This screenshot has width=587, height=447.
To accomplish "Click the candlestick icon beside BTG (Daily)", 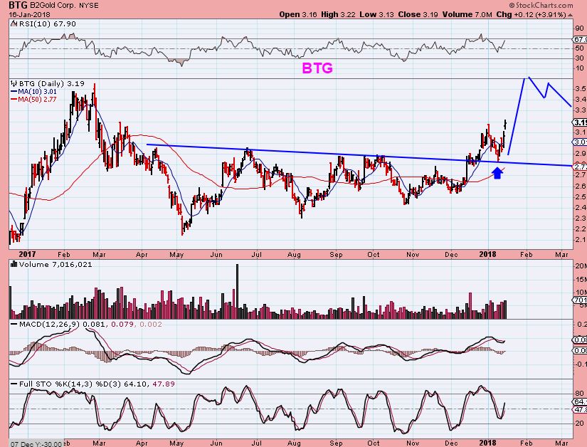I will pos(14,83).
